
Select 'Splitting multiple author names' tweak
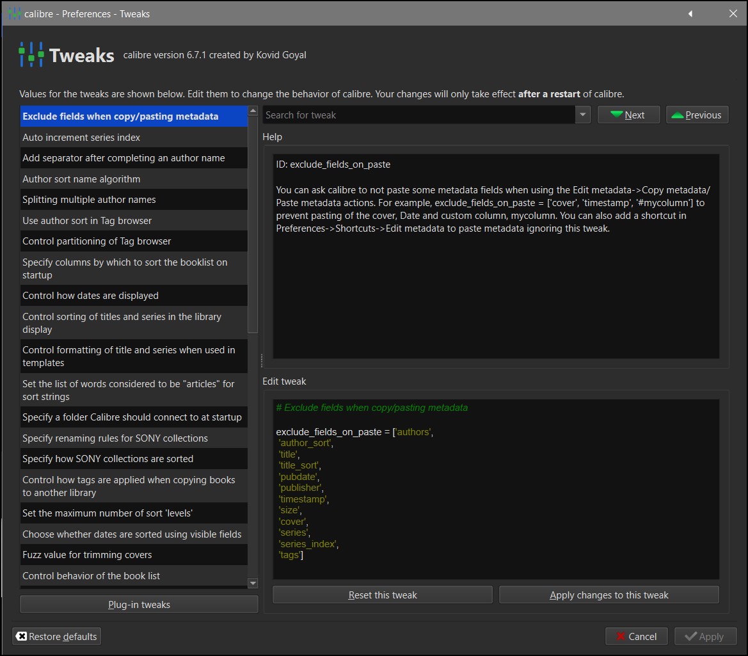pos(134,200)
